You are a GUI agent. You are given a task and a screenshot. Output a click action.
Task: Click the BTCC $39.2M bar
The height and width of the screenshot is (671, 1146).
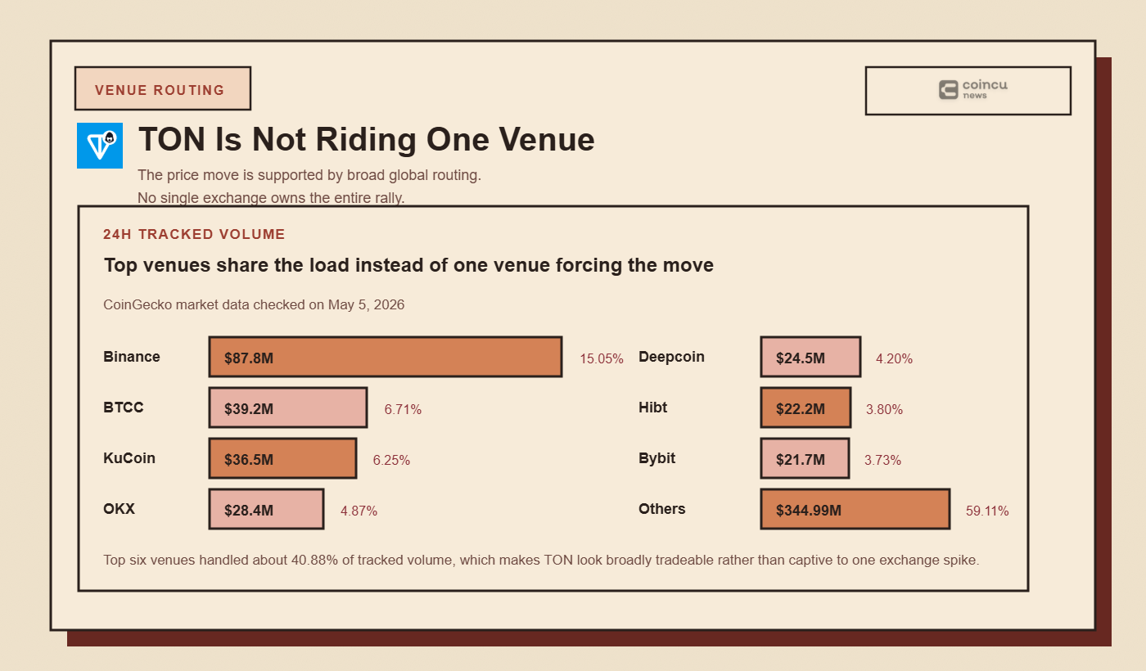(x=288, y=408)
